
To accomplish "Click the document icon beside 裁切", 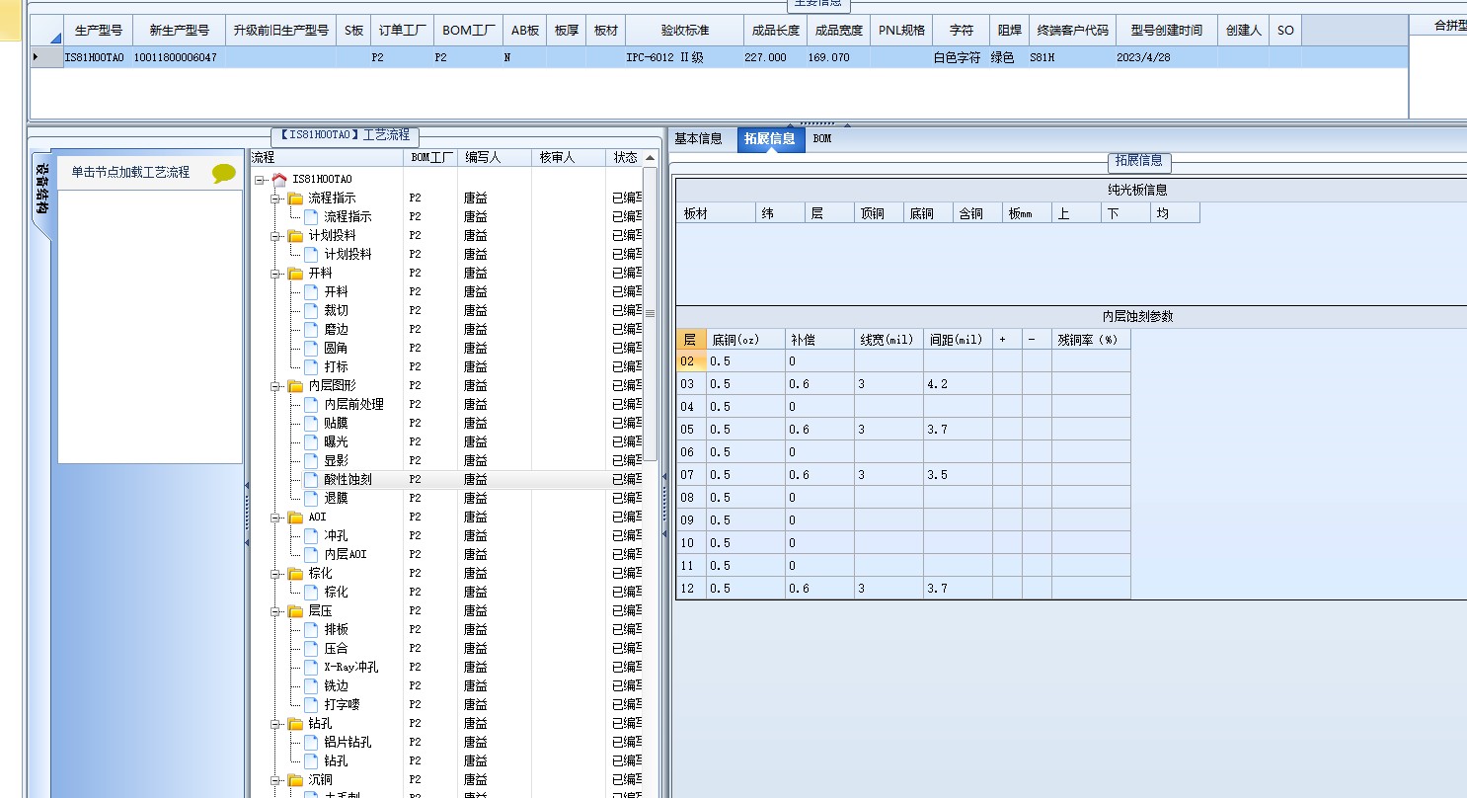I will [x=311, y=310].
